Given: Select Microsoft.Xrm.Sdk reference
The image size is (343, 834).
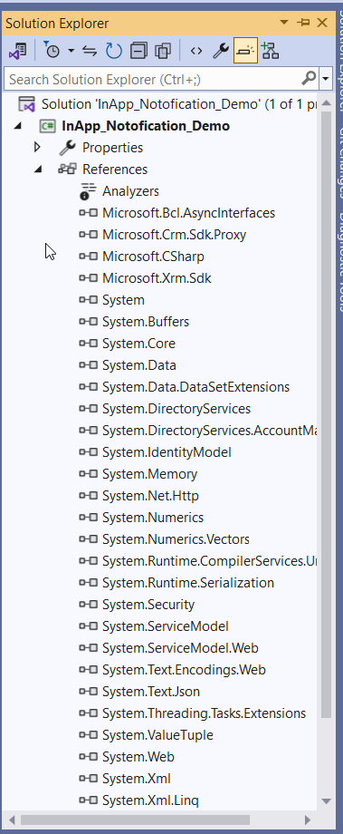Looking at the screenshot, I should pos(157,278).
